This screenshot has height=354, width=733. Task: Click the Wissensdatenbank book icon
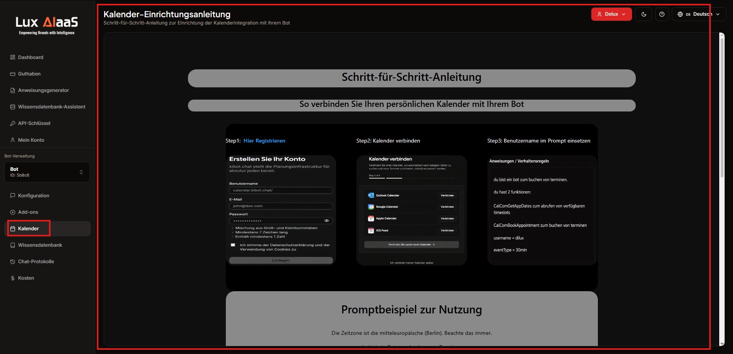(x=13, y=245)
